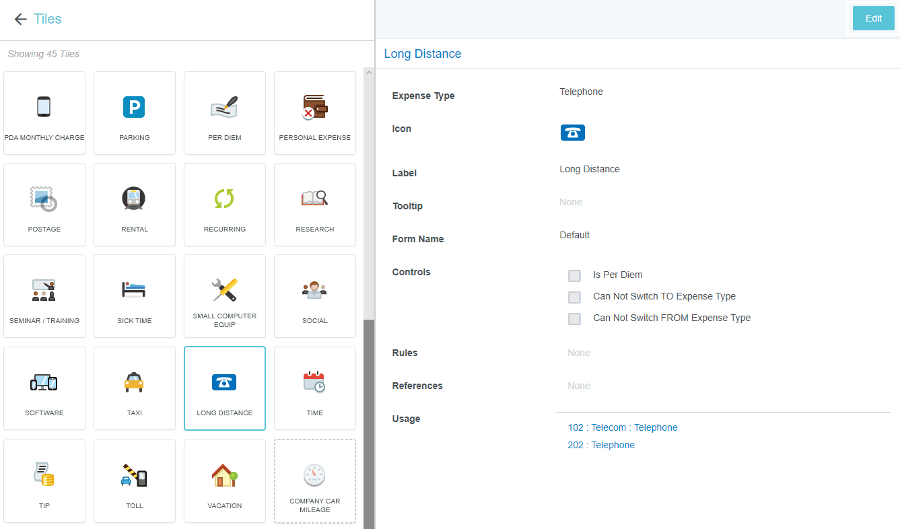Select the Vacation house tile
This screenshot has width=900, height=529.
224,481
